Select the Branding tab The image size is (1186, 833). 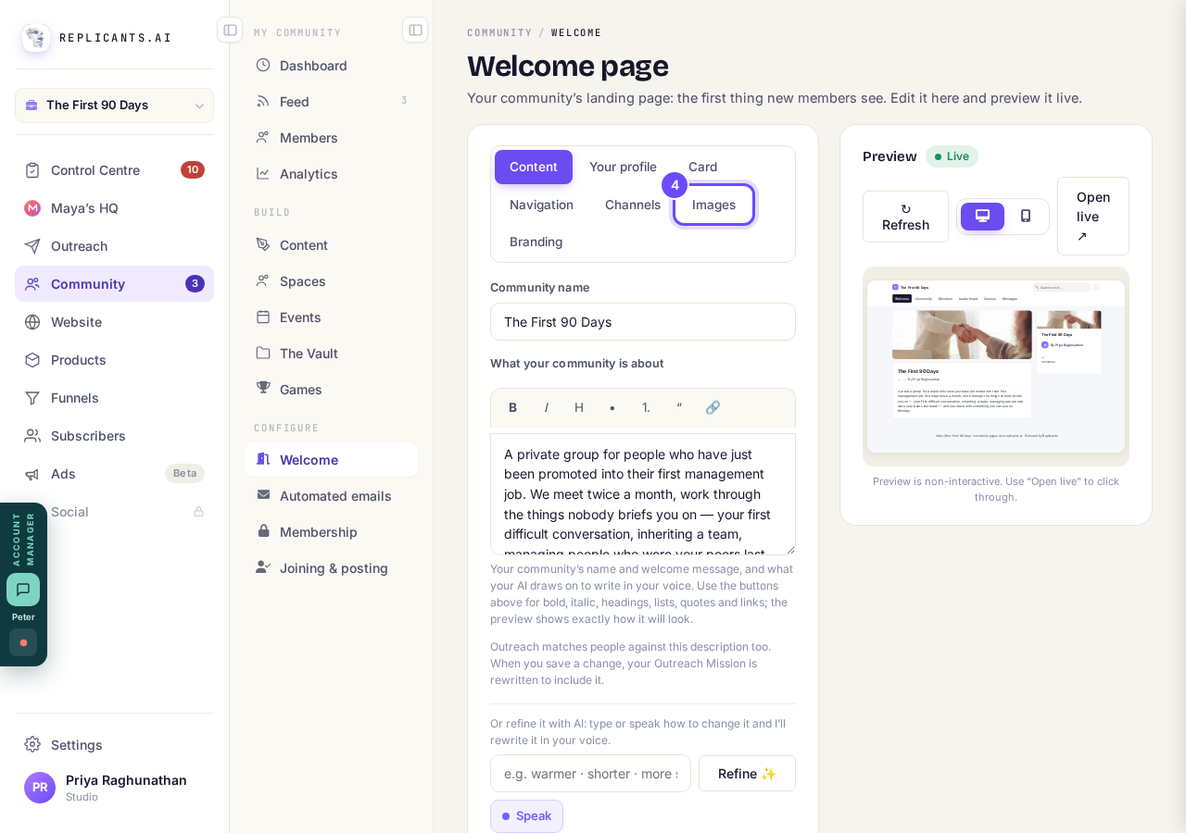pos(536,242)
